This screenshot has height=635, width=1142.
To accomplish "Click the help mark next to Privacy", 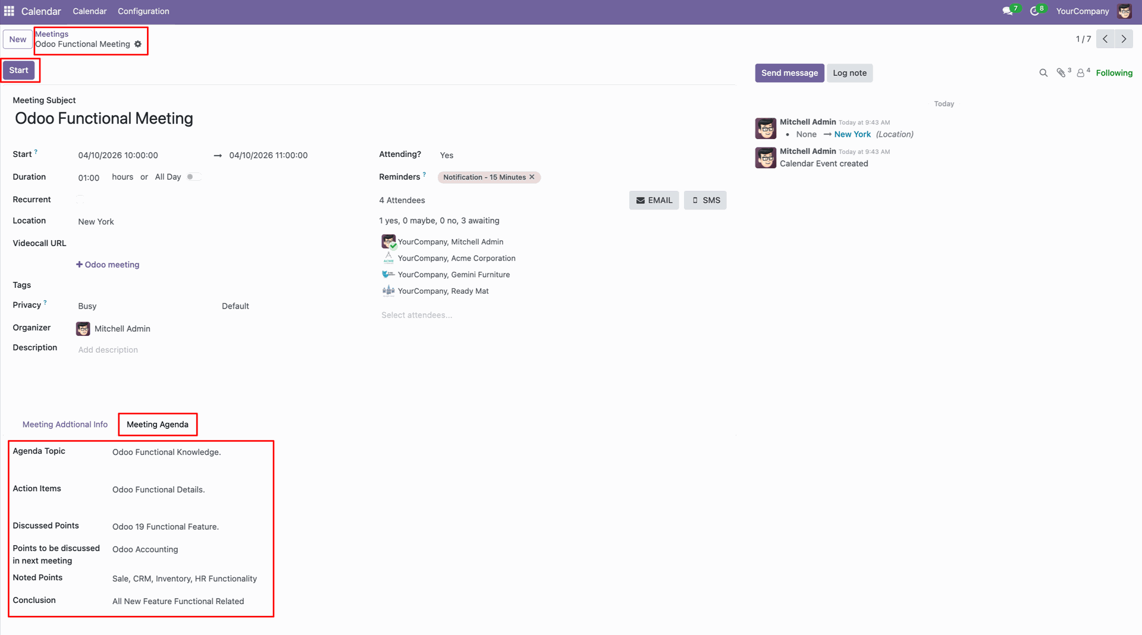I will pyautogui.click(x=45, y=303).
